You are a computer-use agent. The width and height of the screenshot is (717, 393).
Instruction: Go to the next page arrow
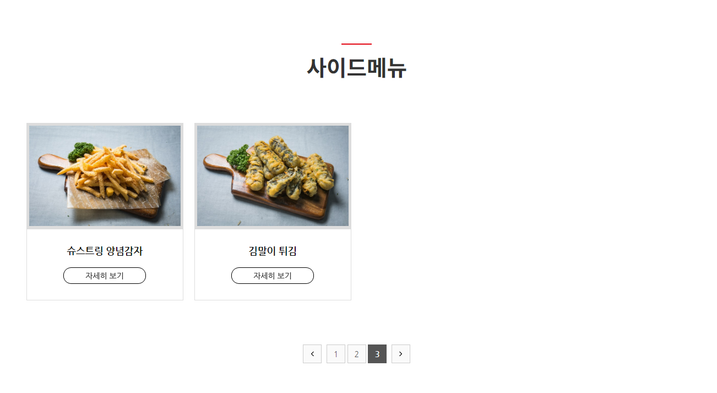point(401,354)
